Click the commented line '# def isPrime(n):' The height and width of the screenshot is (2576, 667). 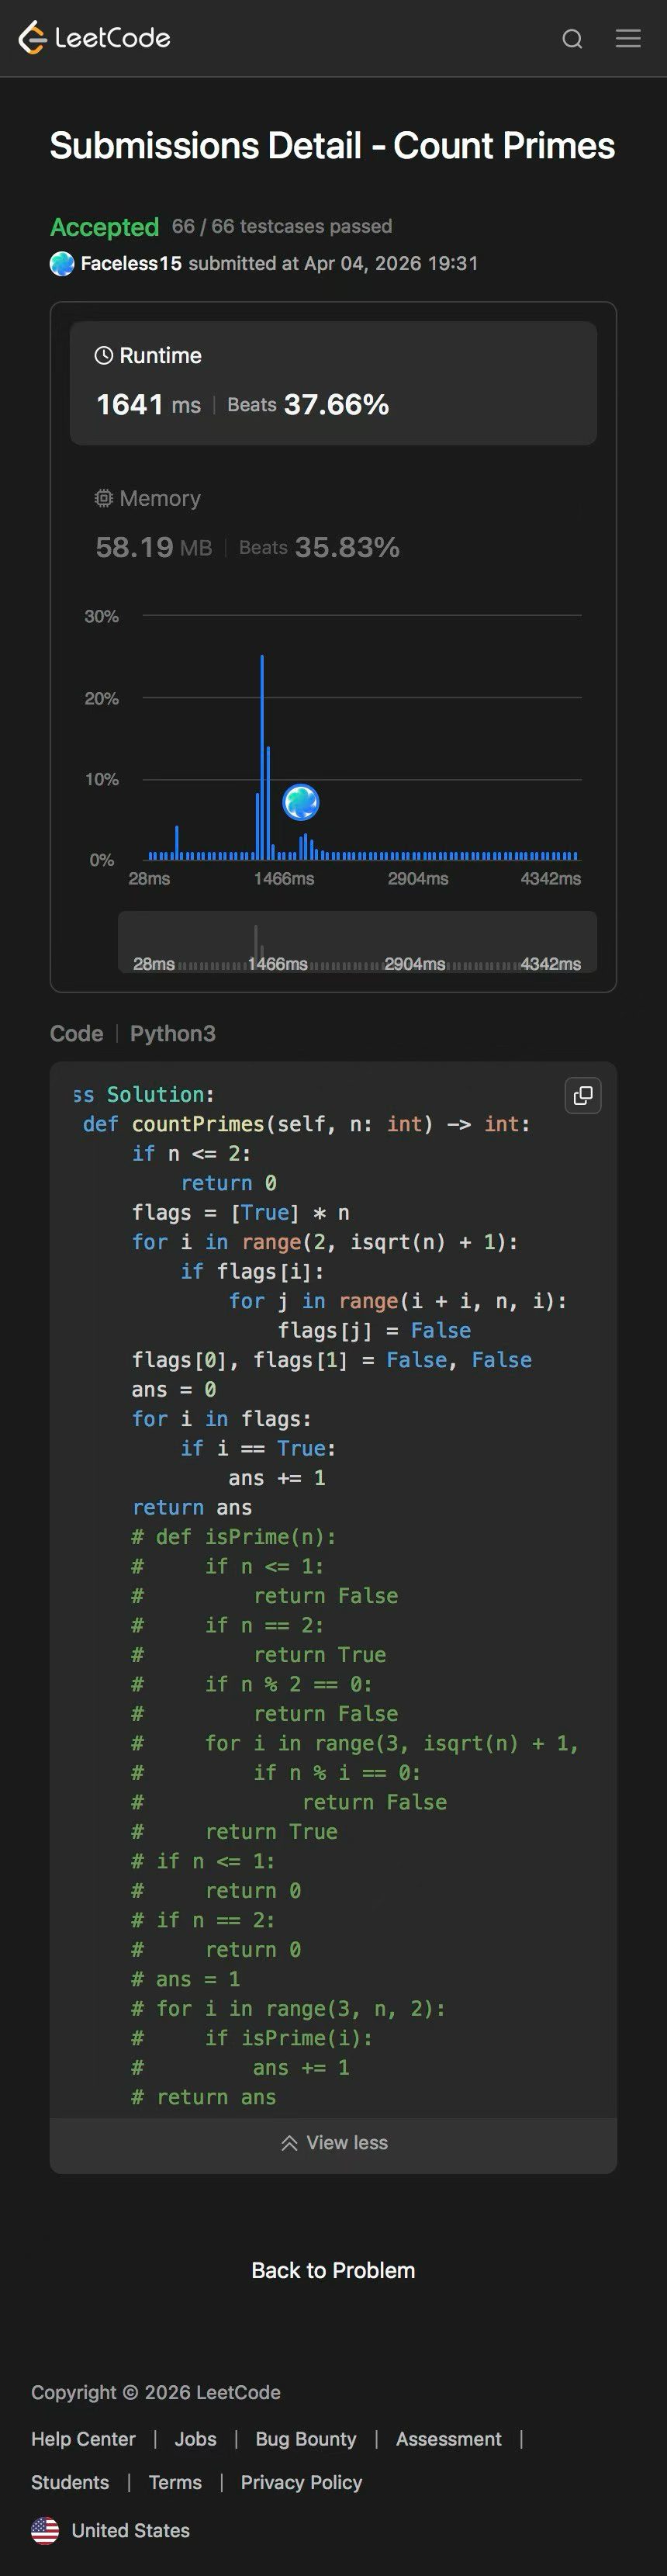point(234,1536)
